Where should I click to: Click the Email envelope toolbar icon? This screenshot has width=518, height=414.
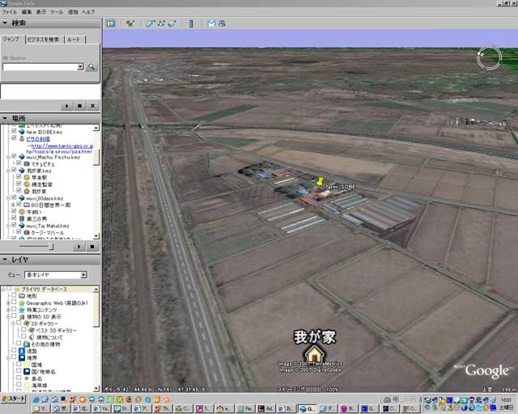pyautogui.click(x=211, y=23)
